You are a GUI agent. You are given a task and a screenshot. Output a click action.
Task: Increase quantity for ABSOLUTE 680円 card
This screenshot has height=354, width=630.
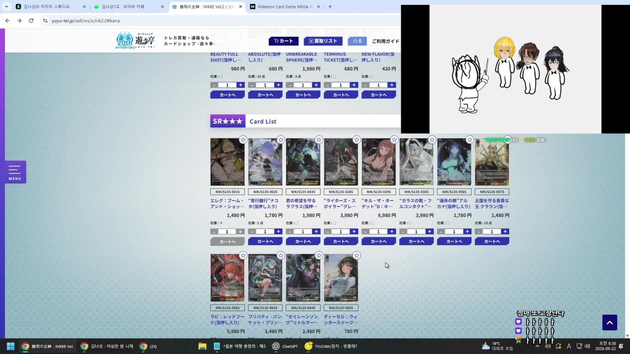[278, 85]
